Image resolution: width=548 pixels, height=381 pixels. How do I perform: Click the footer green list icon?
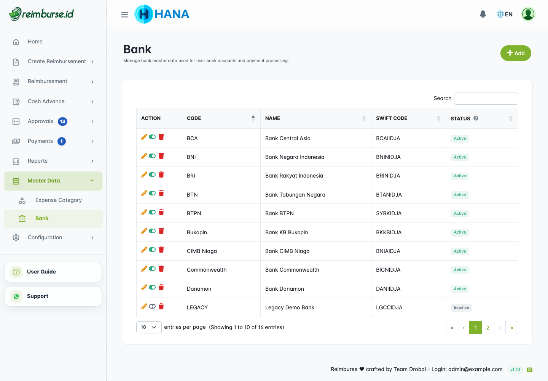pos(530,370)
